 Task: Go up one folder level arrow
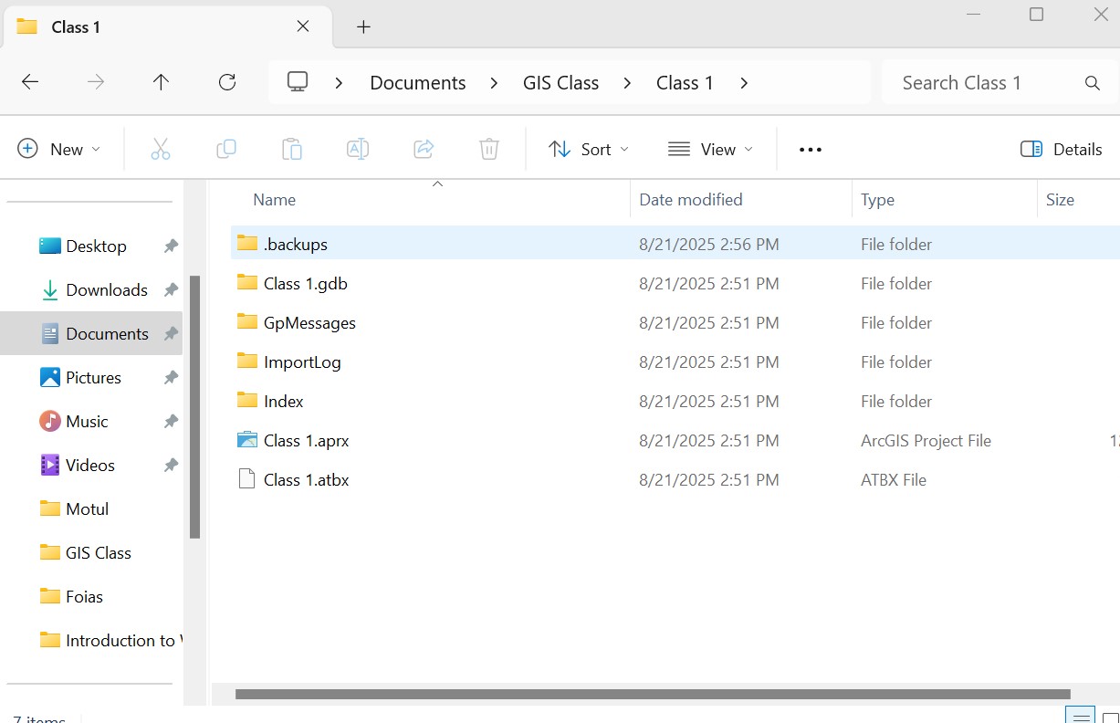162,82
